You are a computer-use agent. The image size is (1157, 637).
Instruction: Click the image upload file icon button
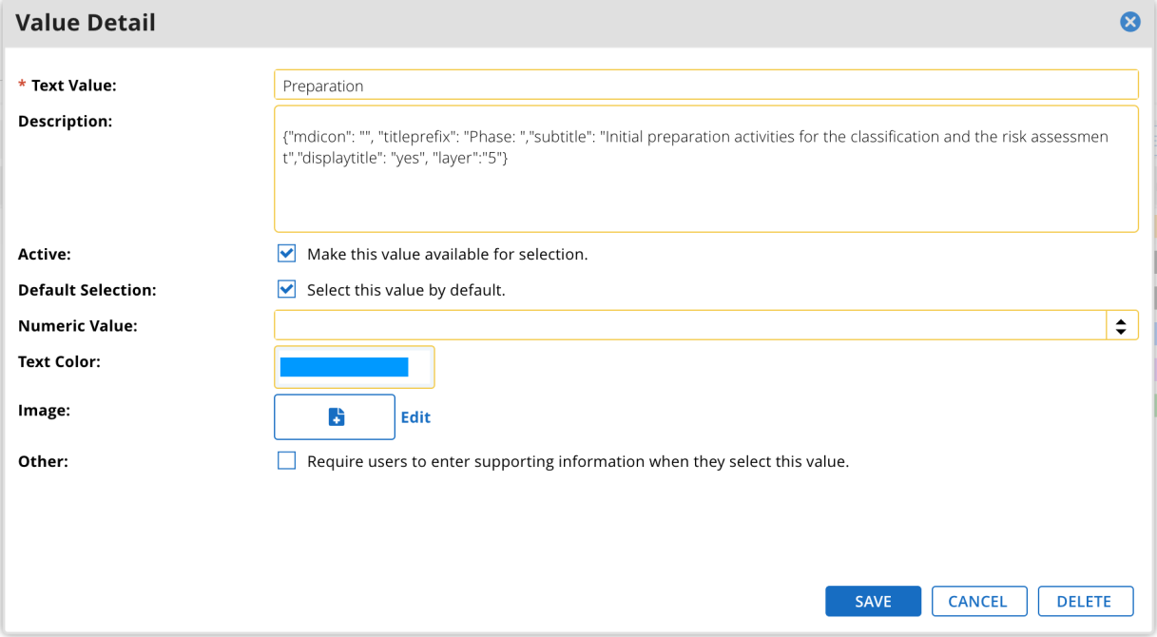[335, 417]
